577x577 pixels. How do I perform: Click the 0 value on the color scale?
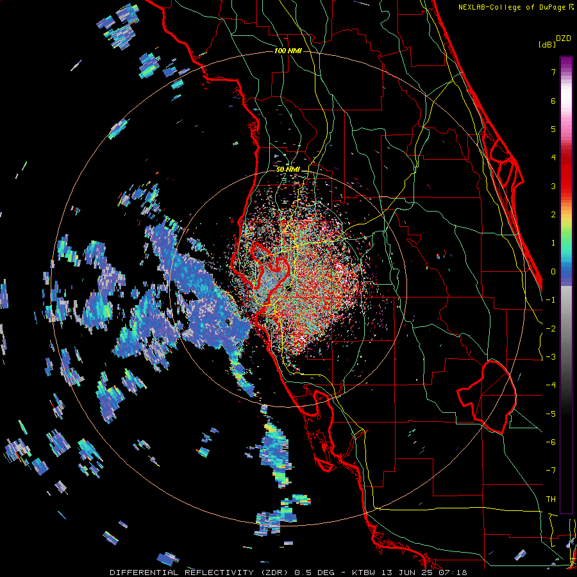(x=553, y=272)
